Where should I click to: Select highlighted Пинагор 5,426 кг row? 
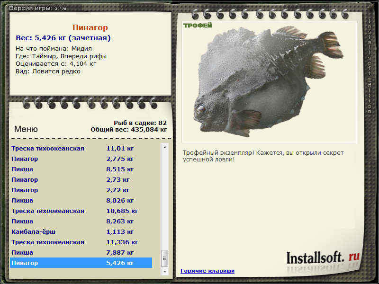(81, 263)
